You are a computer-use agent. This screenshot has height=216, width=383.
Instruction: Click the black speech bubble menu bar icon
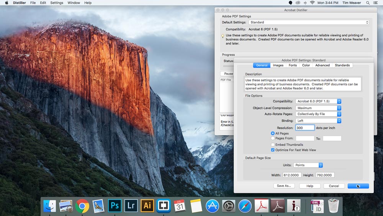[x=290, y=3]
